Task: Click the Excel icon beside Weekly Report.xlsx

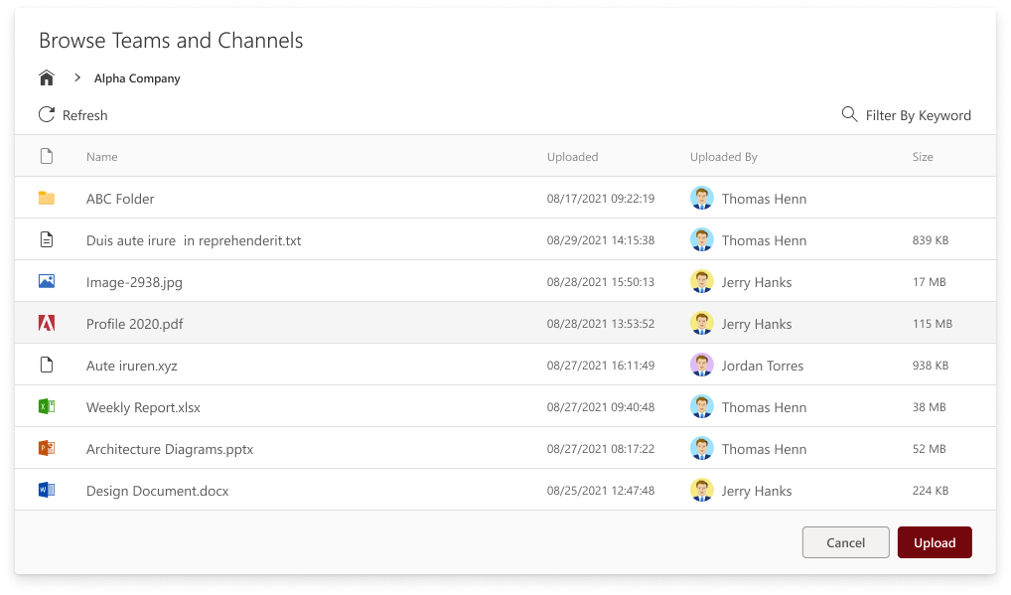Action: 47,406
